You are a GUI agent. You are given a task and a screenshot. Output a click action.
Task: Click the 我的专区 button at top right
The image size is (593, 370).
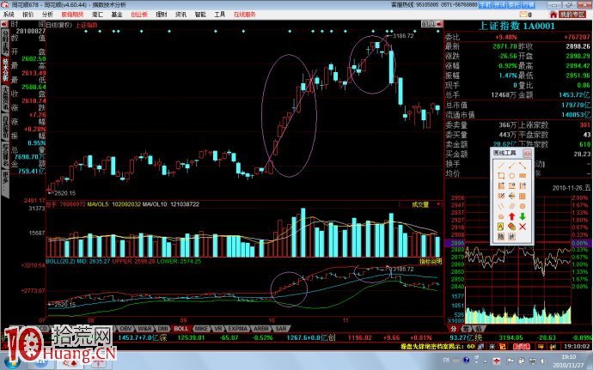coord(572,15)
